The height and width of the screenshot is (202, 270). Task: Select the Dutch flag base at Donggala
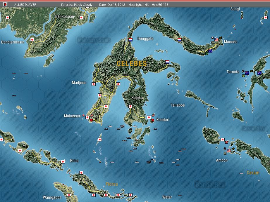130,40
